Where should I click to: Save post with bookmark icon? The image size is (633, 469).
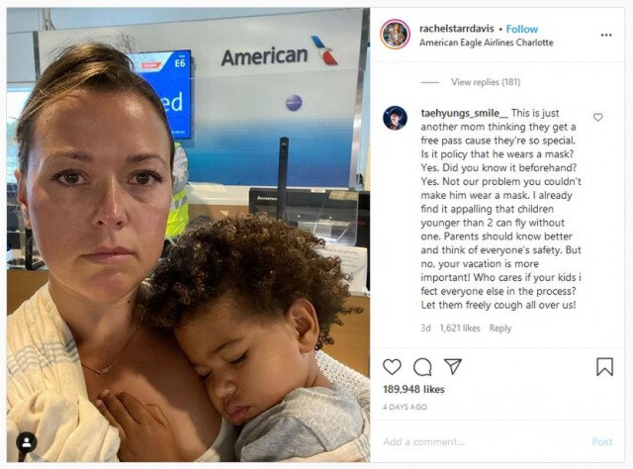coord(604,367)
